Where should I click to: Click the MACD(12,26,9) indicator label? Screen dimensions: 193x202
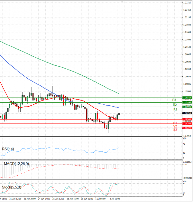[16, 164]
